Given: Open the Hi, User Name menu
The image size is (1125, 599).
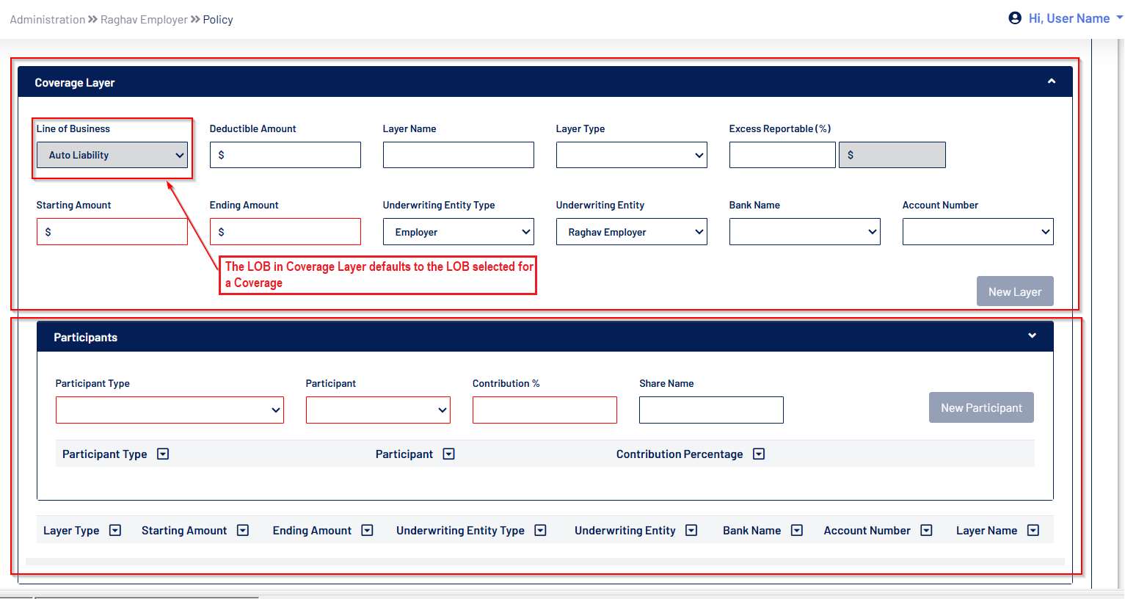Looking at the screenshot, I should [1068, 18].
